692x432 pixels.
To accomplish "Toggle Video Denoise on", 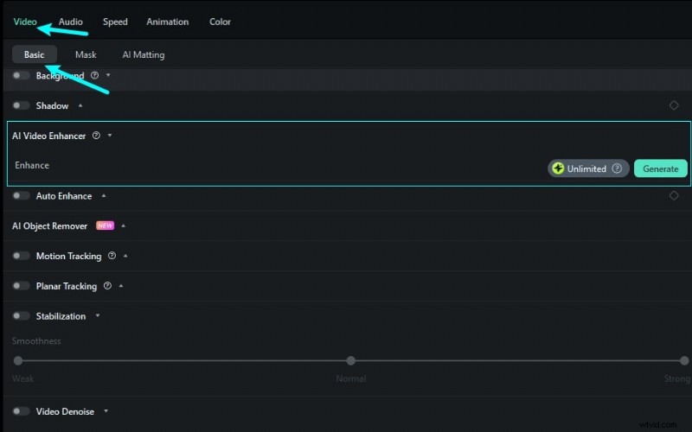I will (21, 411).
